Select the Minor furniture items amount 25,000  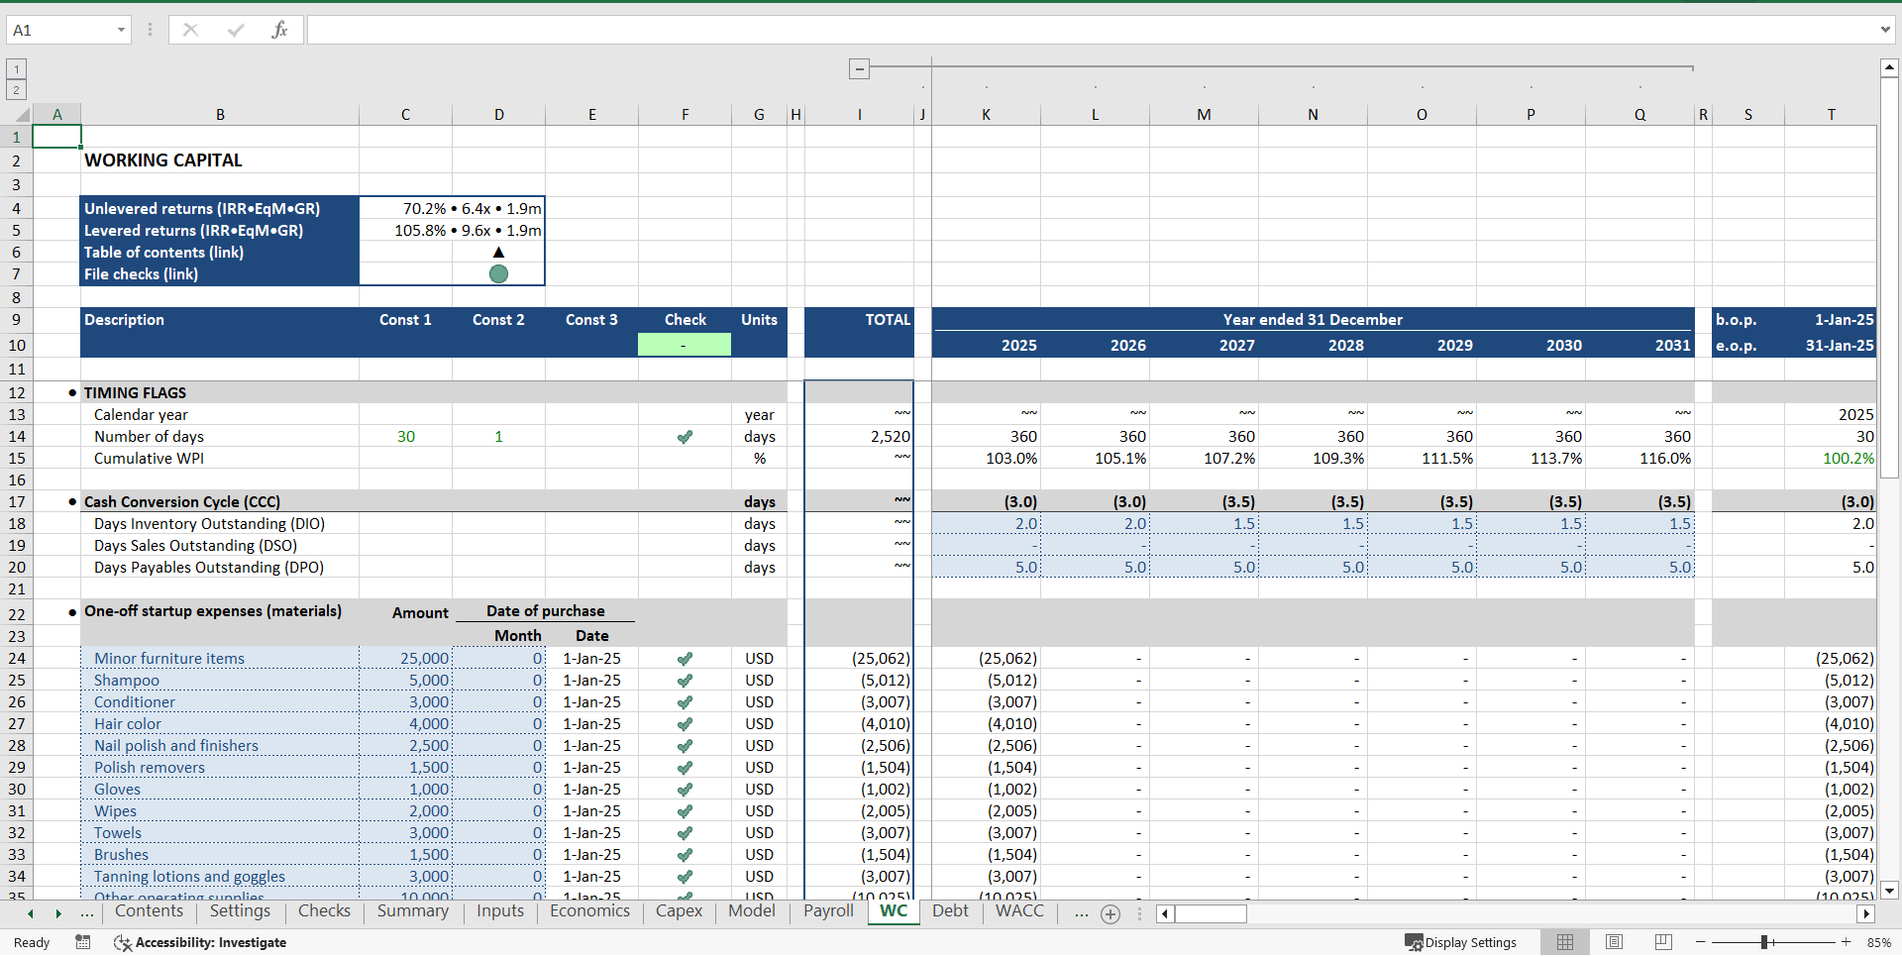[x=405, y=659]
